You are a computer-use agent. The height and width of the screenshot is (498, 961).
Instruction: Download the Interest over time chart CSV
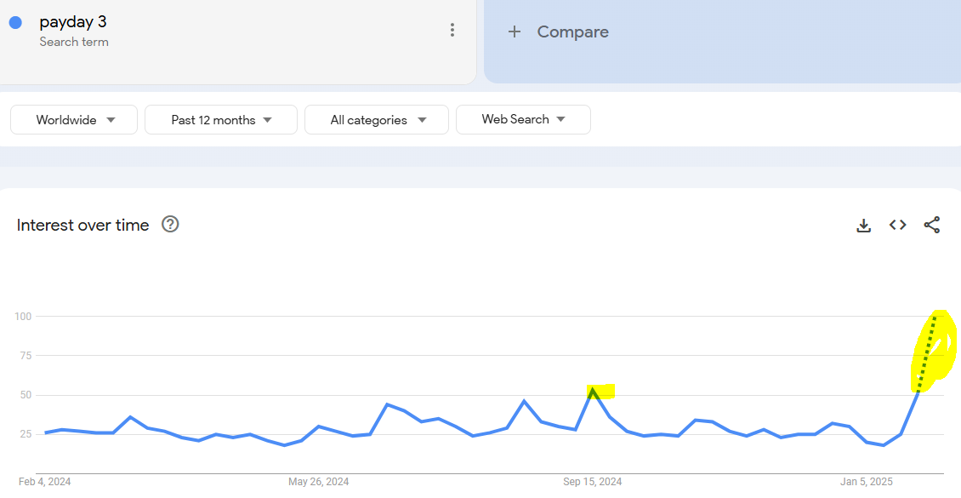(x=863, y=226)
